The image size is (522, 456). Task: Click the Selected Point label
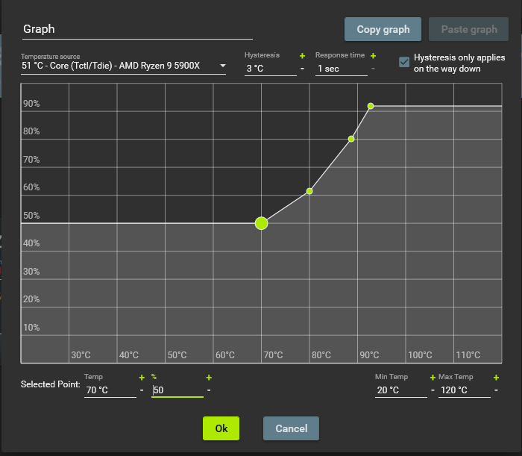click(50, 384)
